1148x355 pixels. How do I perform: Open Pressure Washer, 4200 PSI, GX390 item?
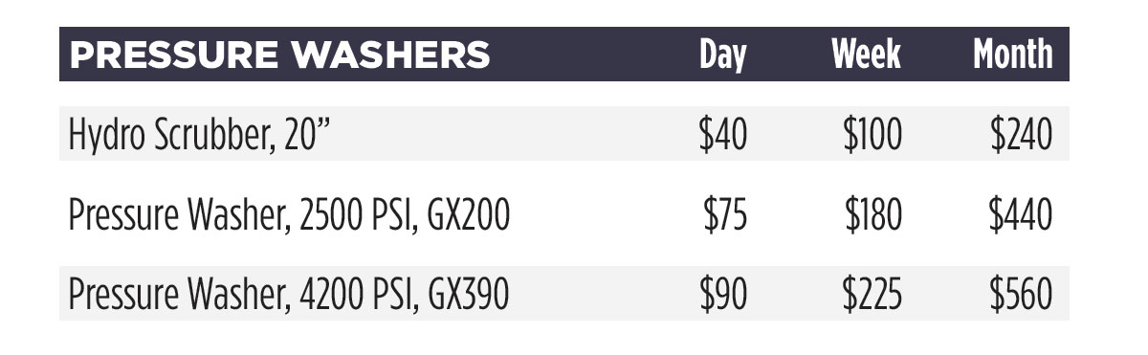pyautogui.click(x=289, y=296)
